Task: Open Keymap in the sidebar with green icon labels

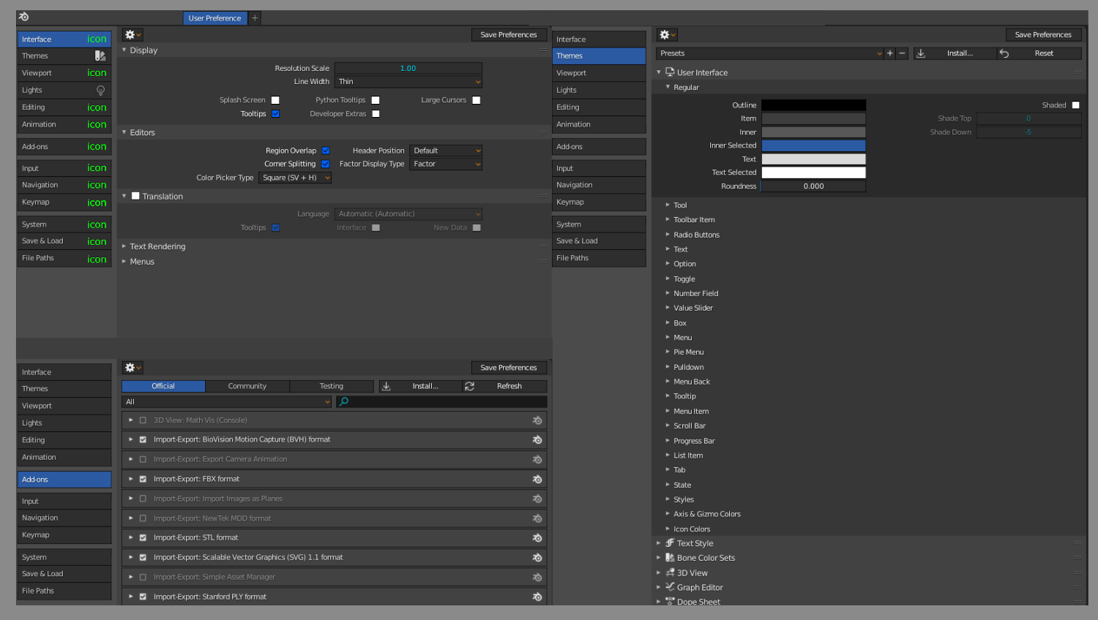Action: click(x=64, y=203)
